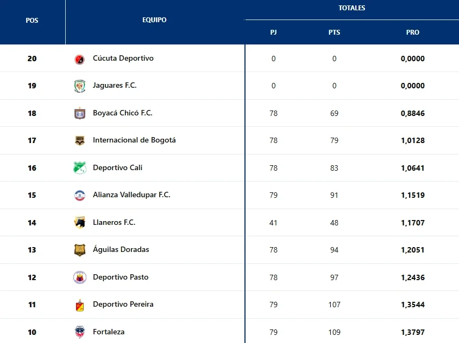Click the Internacional de Bogotá crest icon
Screen dimensions: 459x343
point(80,141)
